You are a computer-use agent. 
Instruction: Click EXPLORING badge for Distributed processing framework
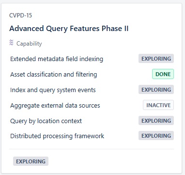[x=156, y=136]
